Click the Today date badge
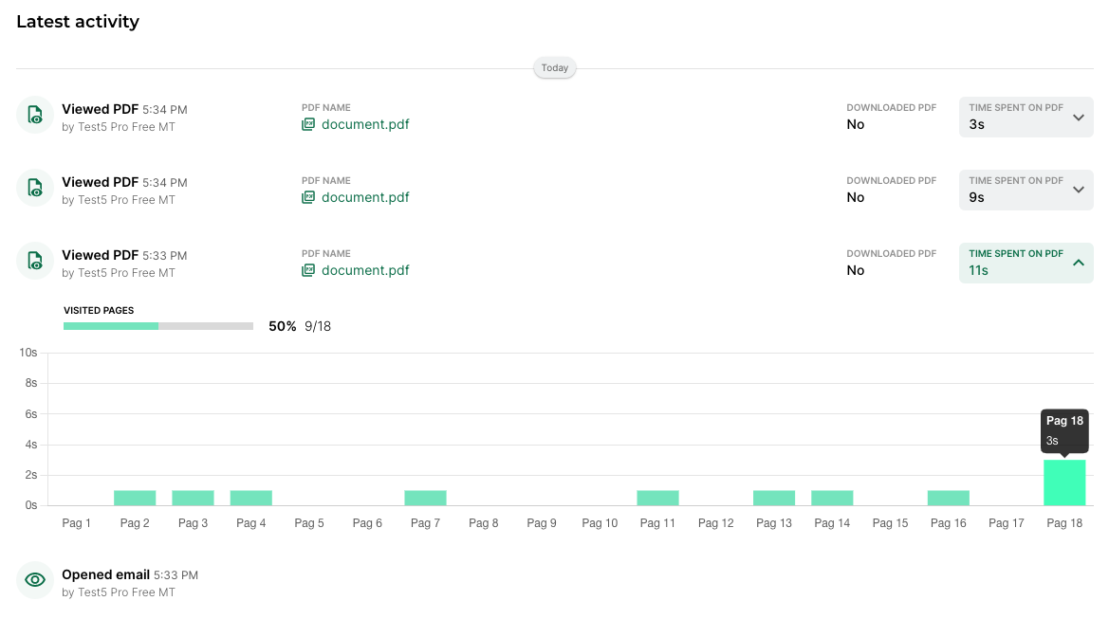This screenshot has width=1109, height=619. (555, 68)
